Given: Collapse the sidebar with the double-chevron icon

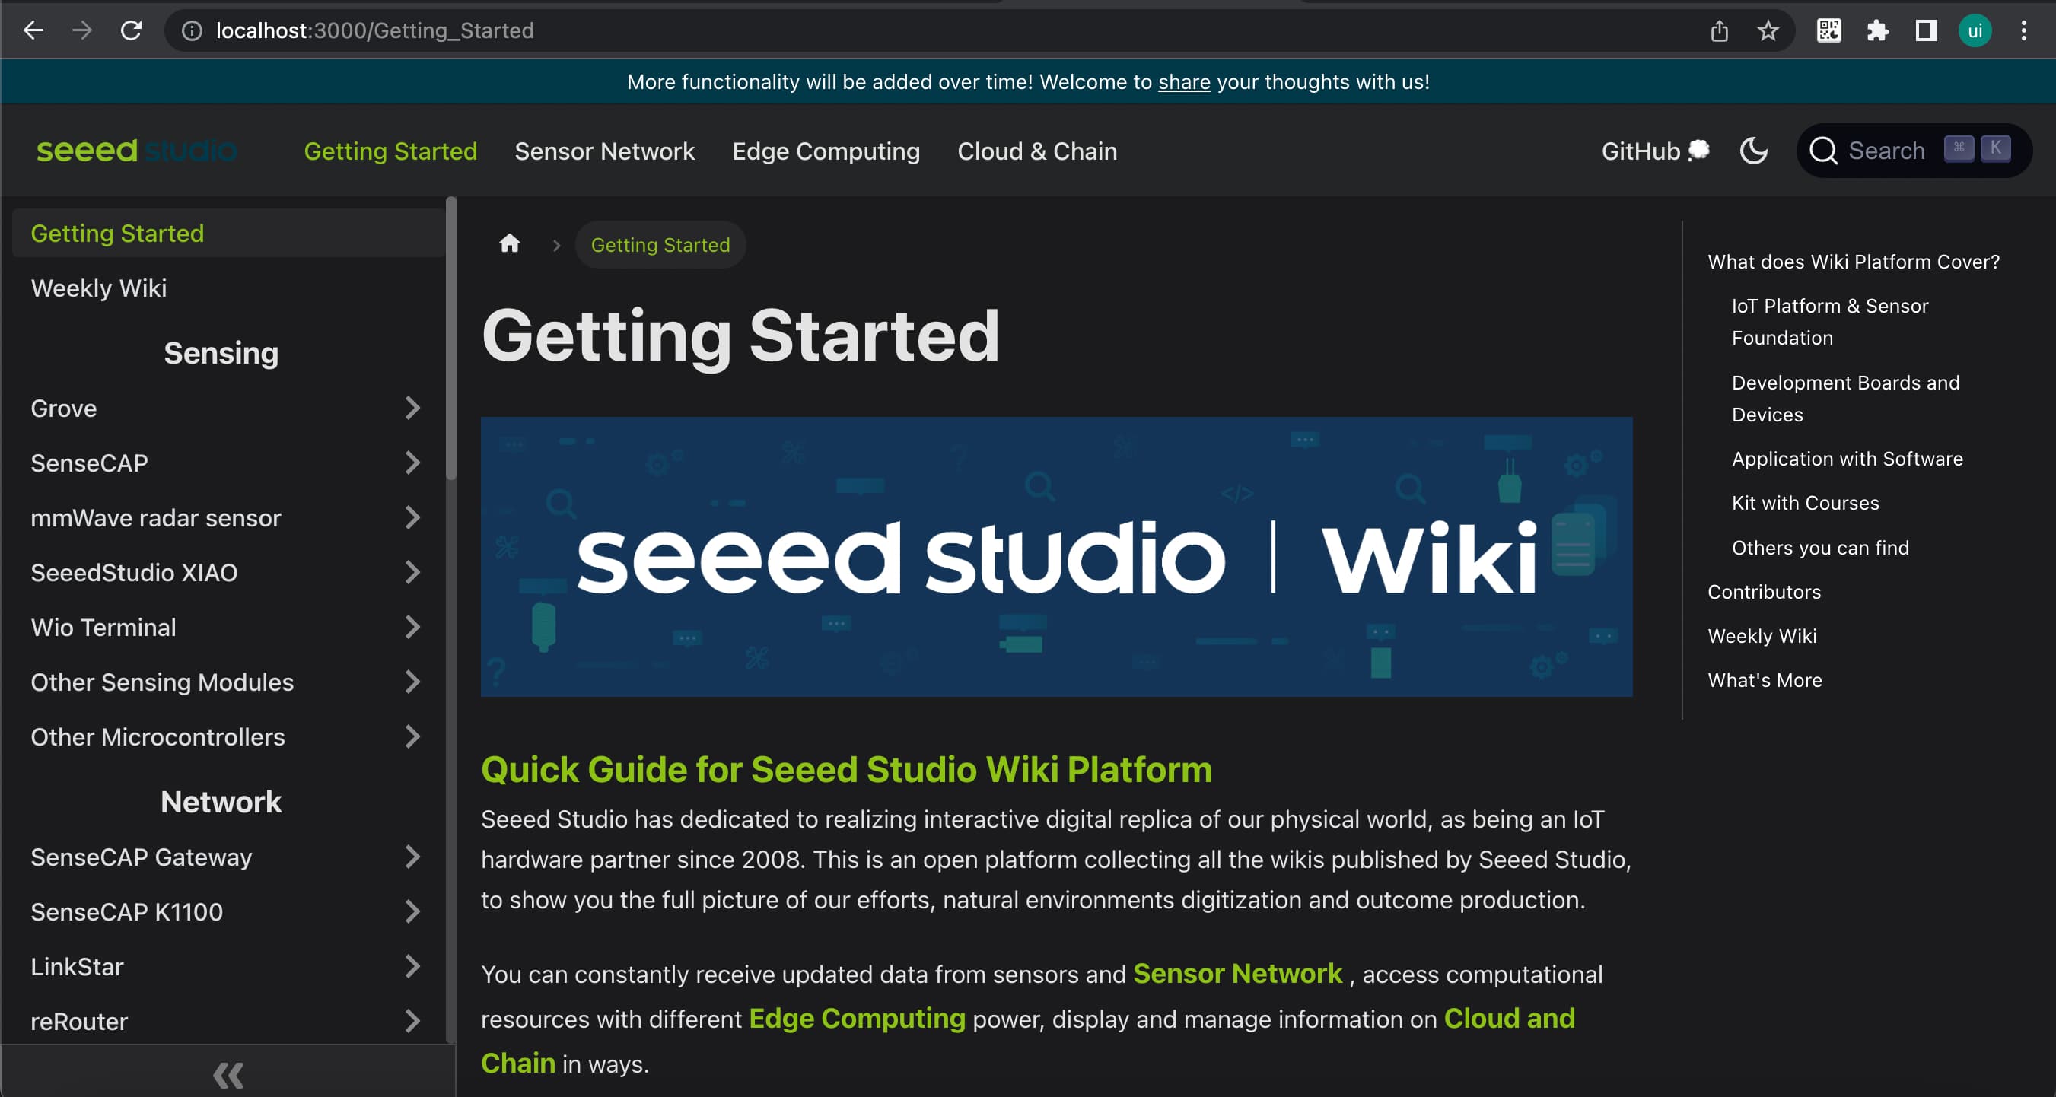Looking at the screenshot, I should point(228,1074).
